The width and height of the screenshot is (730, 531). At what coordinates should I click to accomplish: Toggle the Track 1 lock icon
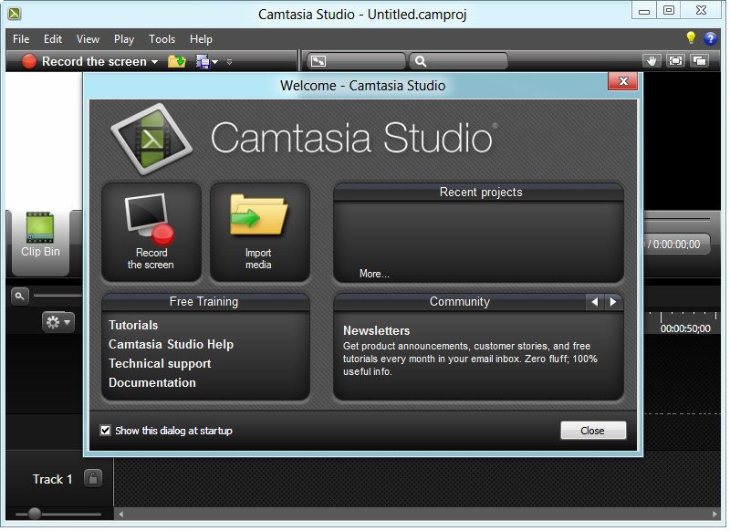coord(93,478)
